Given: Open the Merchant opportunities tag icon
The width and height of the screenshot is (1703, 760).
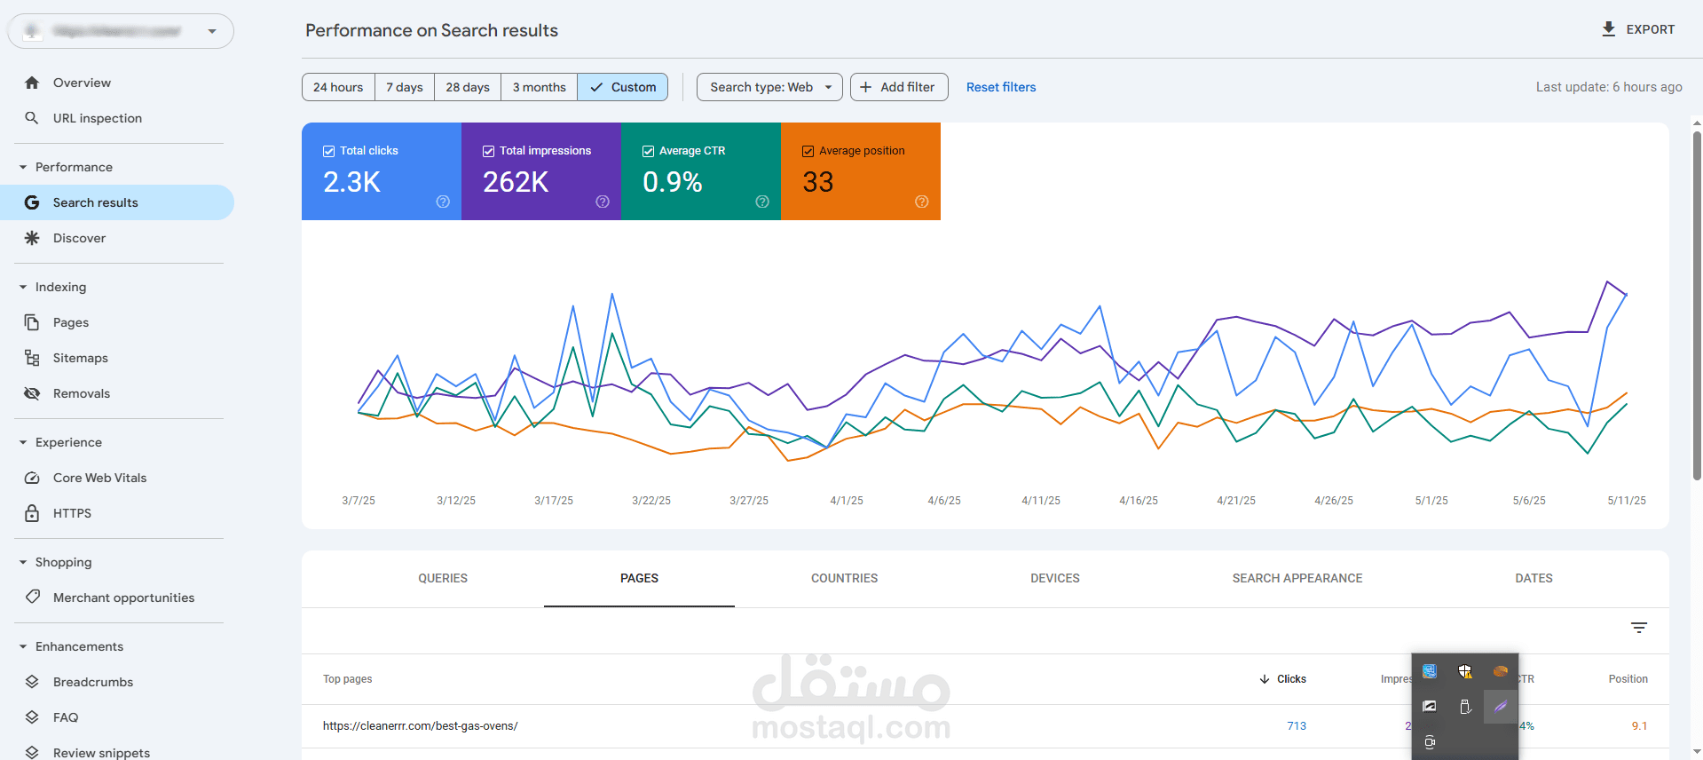Looking at the screenshot, I should click(x=32, y=597).
